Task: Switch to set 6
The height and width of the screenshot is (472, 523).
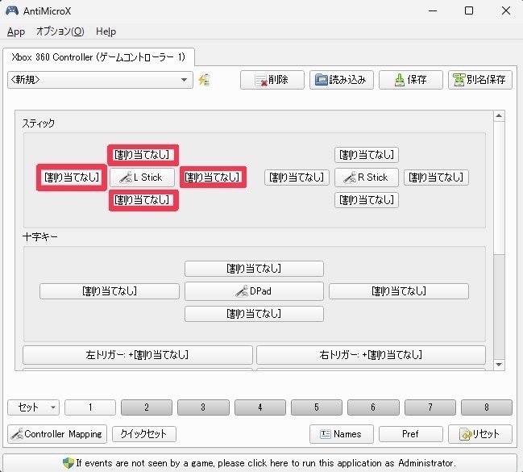Action: point(373,407)
